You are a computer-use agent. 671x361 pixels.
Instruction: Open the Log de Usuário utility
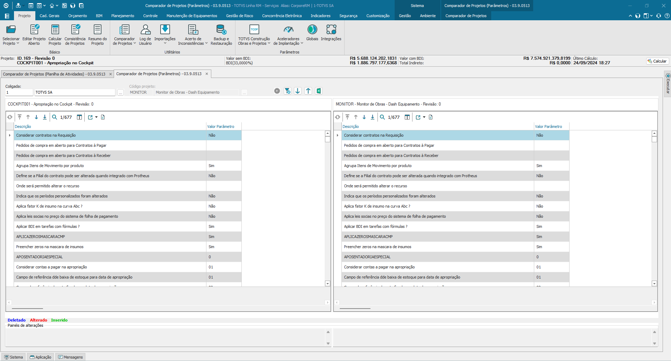145,35
